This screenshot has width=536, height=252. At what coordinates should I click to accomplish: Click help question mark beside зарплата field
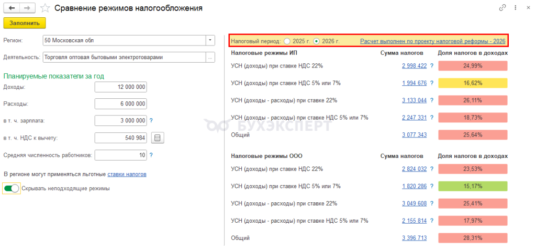pos(151,121)
